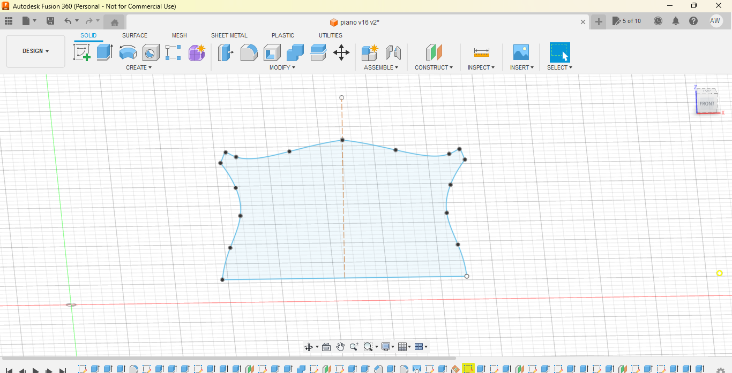
Task: Select the Joint tool
Action: point(393,52)
